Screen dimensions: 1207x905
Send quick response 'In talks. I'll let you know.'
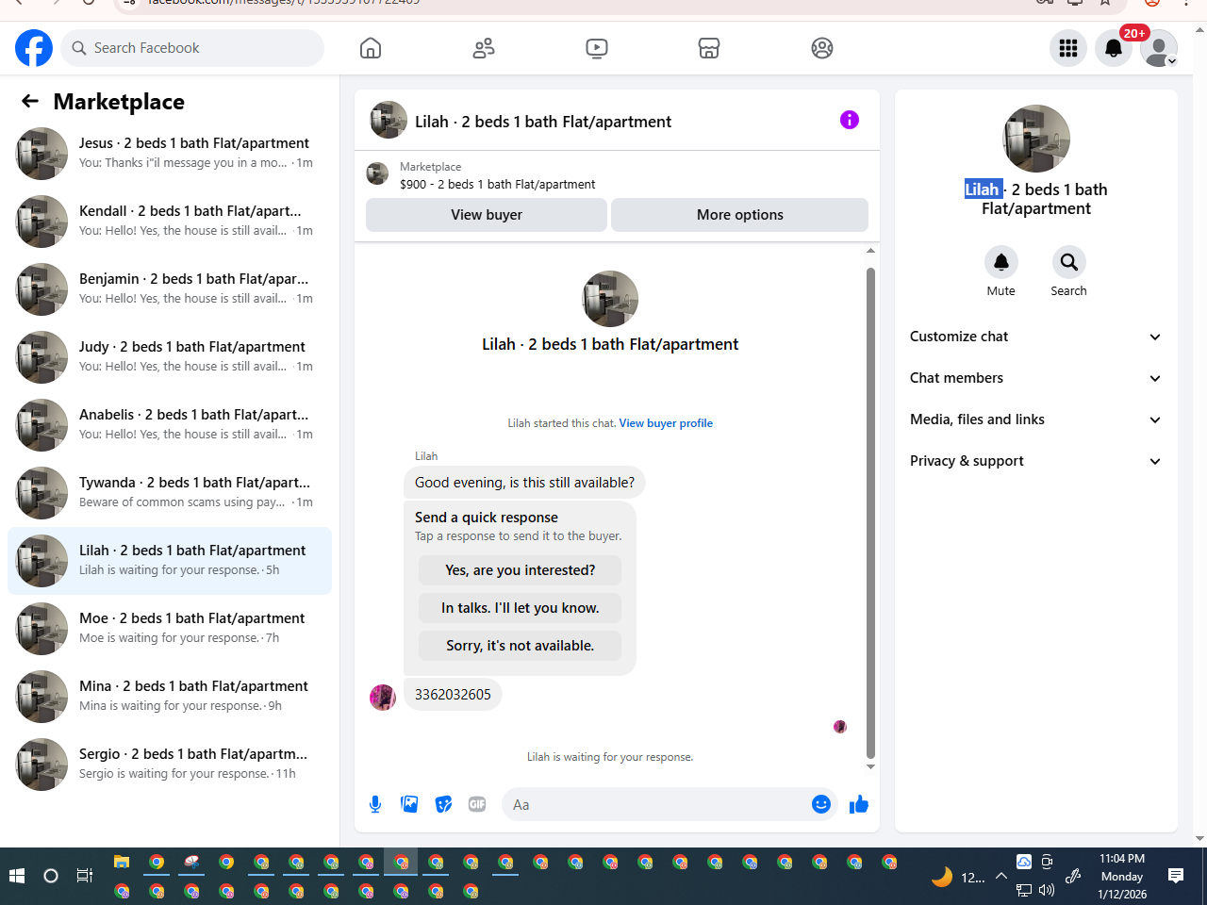[x=521, y=608]
